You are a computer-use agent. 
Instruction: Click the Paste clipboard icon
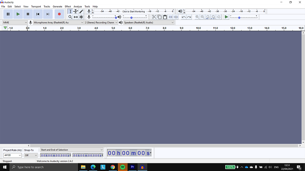coord(165,17)
